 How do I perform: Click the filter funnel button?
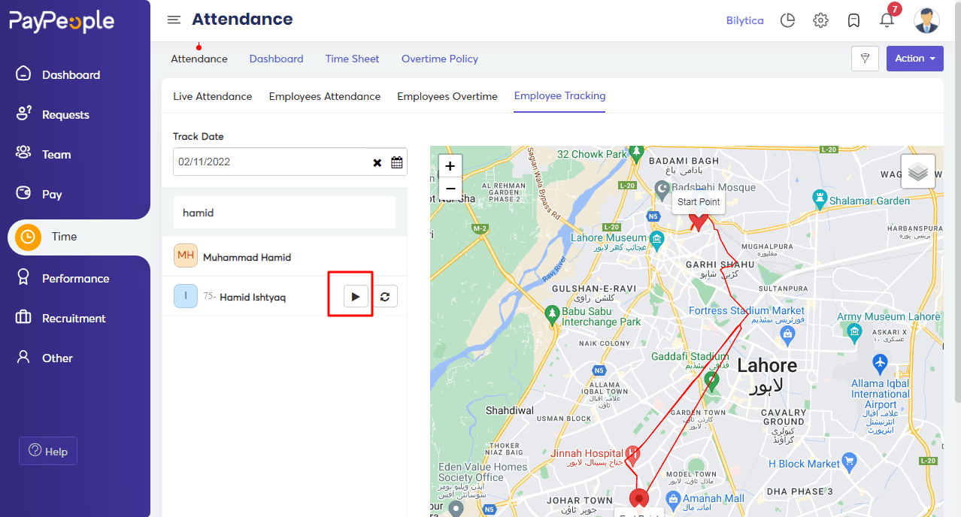click(x=865, y=59)
